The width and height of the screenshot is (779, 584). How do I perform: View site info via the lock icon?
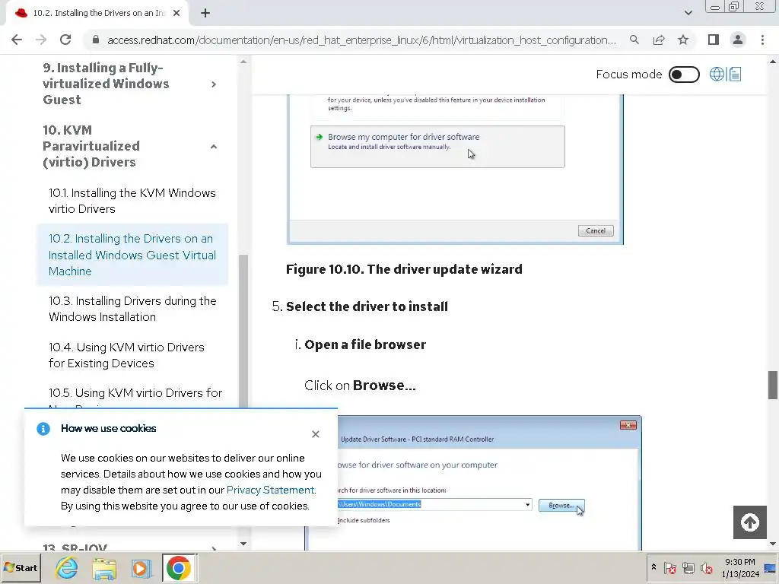pyautogui.click(x=96, y=40)
